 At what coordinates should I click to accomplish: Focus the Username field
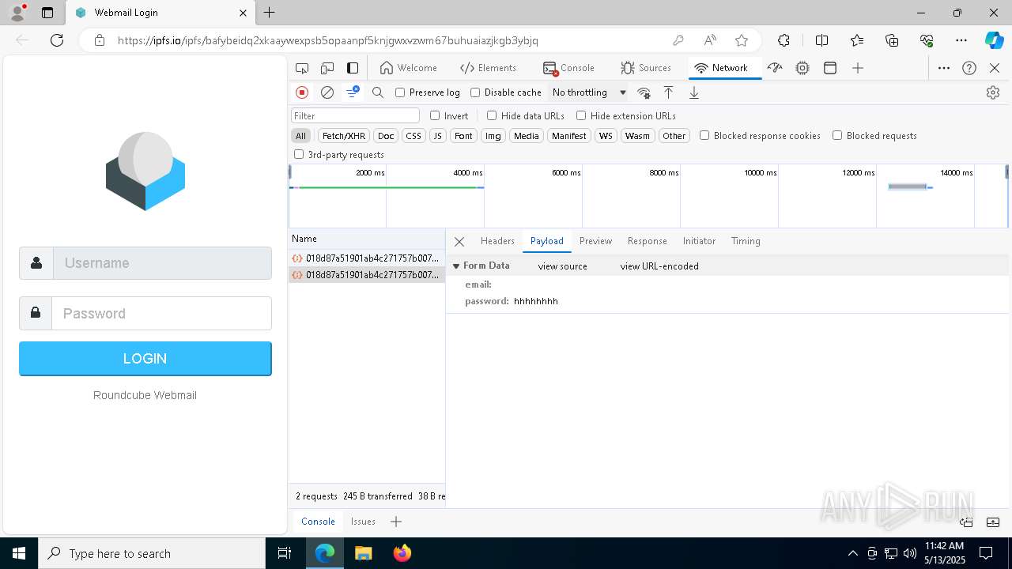coord(162,263)
